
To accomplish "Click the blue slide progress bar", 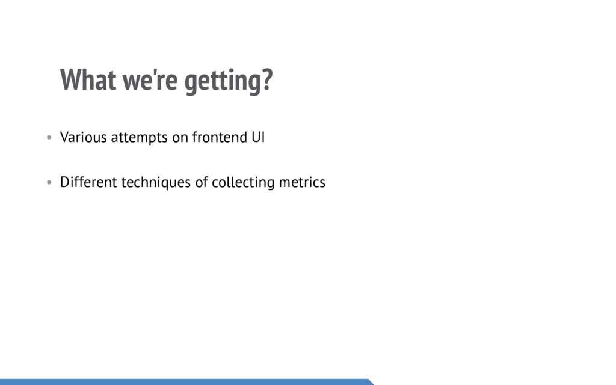I will tap(180, 381).
